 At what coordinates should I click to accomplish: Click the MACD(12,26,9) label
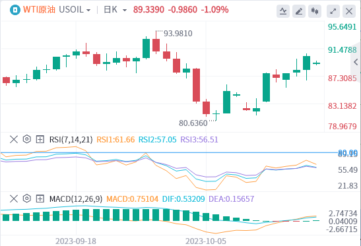pos(76,199)
